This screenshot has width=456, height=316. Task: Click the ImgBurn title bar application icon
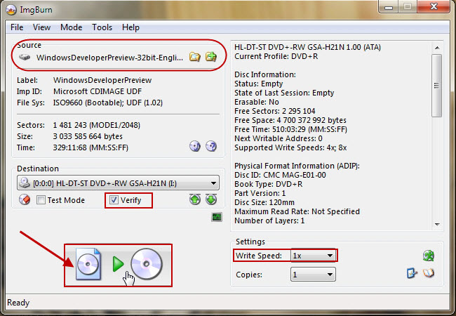pos(11,10)
